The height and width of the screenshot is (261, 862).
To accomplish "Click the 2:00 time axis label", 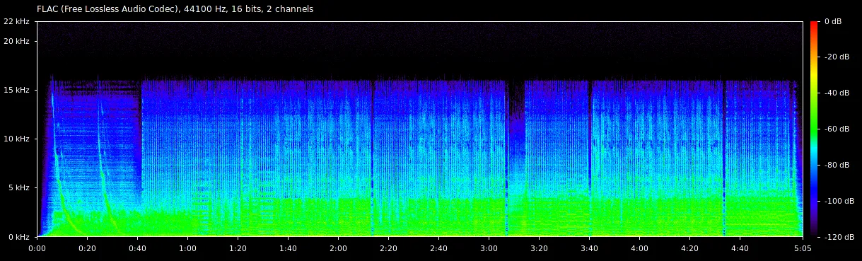I will (x=338, y=248).
